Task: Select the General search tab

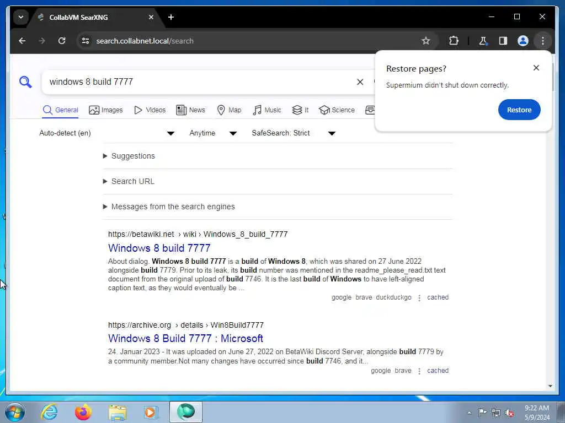Action: (x=60, y=110)
